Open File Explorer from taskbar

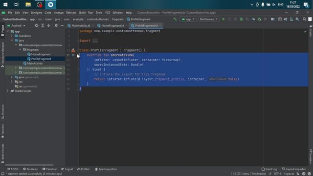[x=28, y=4]
